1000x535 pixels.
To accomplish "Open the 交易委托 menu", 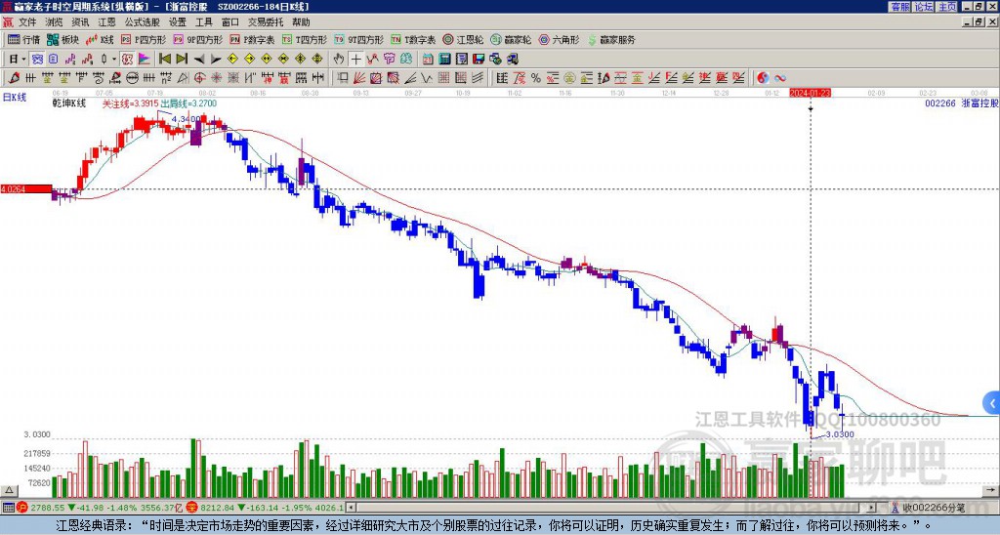I will click(265, 21).
